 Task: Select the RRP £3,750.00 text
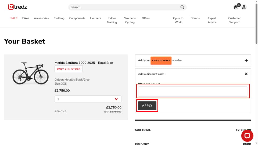point(113,112)
